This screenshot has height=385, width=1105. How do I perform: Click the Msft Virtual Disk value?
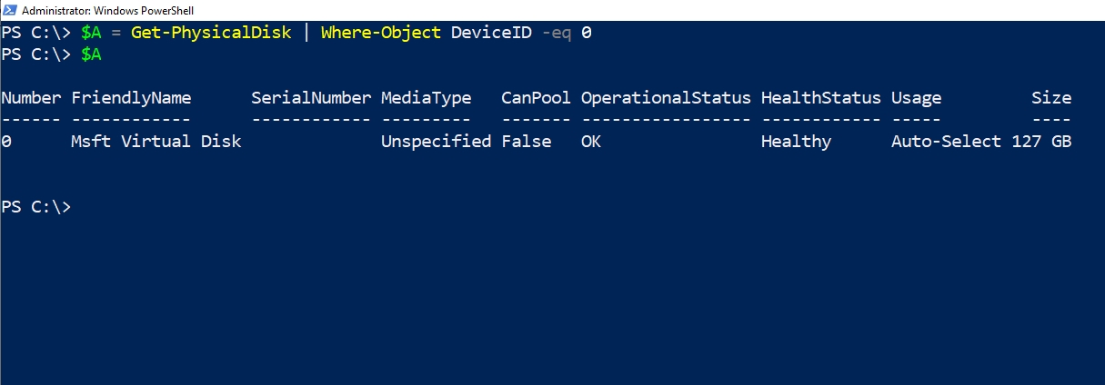coord(156,142)
